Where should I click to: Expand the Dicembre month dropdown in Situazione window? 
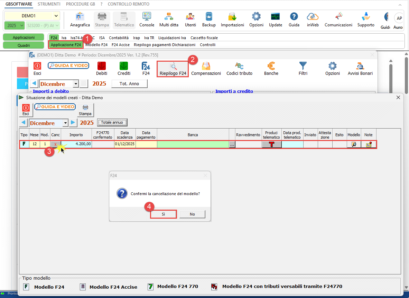tap(65, 123)
